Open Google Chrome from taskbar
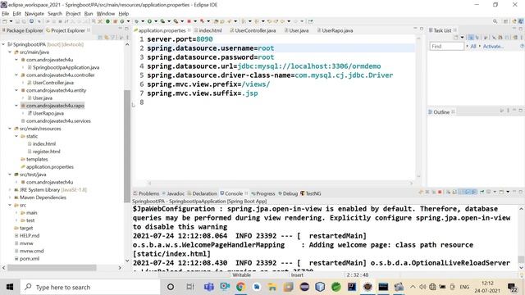 pyautogui.click(x=240, y=287)
